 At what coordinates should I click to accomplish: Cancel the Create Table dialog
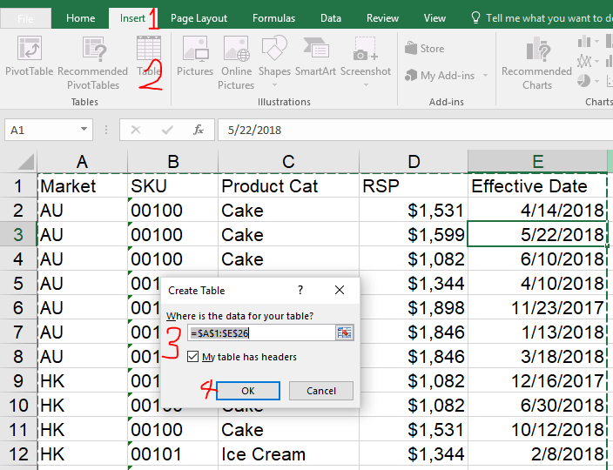coord(321,391)
